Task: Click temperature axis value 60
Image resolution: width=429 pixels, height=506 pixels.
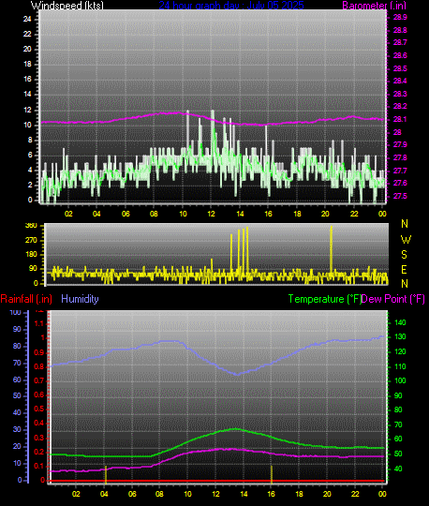Action: pyautogui.click(x=398, y=439)
